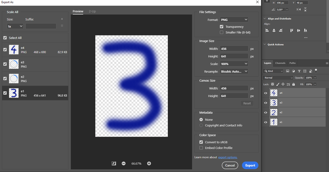
Task: Filter layers by type layers icon
Action: (x=299, y=71)
